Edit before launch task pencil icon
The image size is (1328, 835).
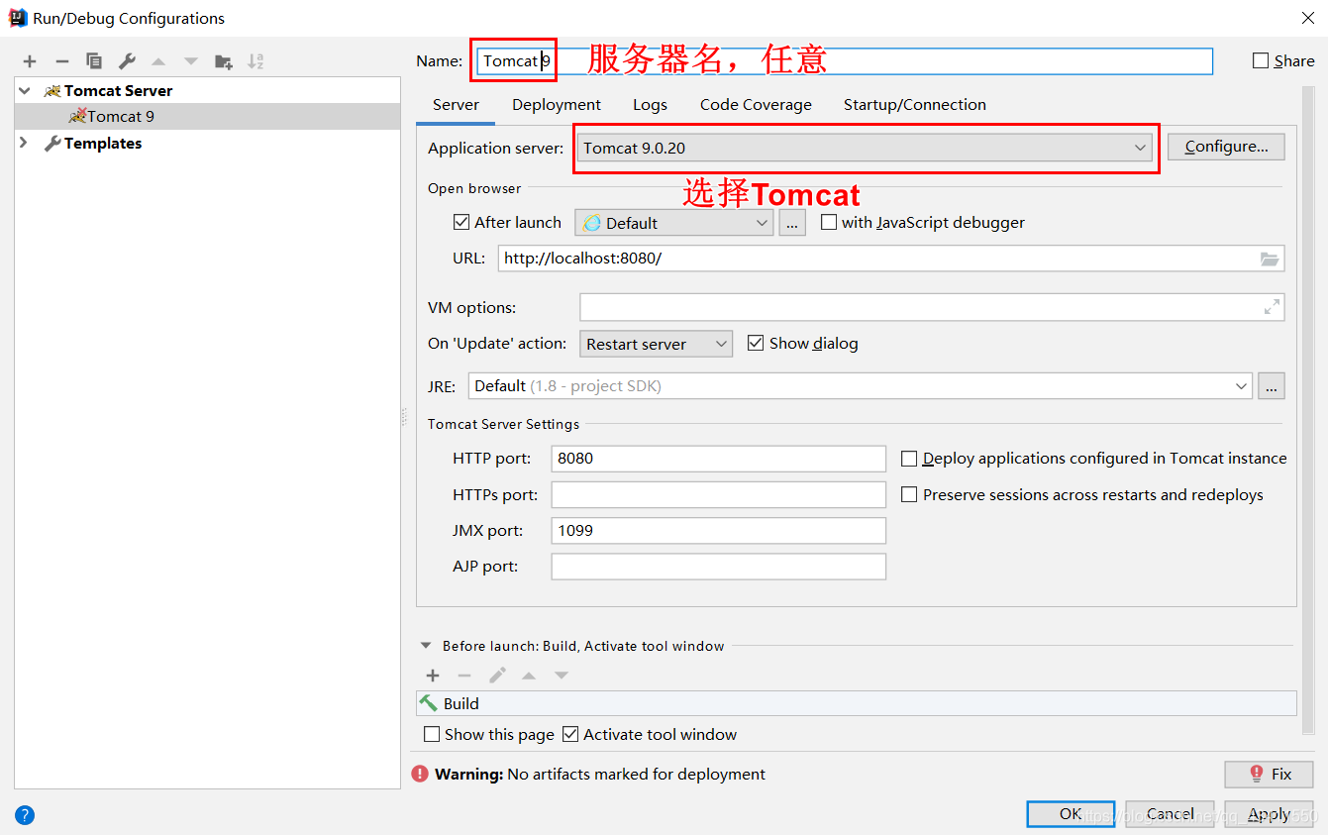pyautogui.click(x=497, y=676)
